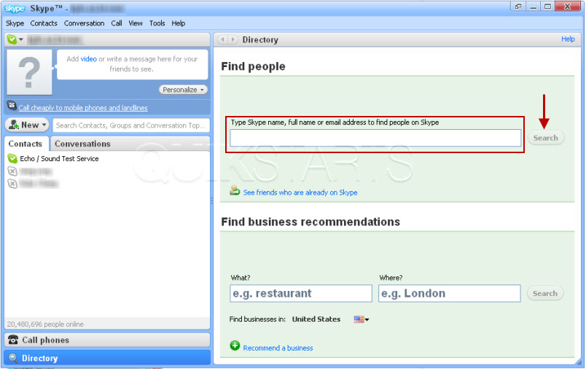Open the Tools menu
This screenshot has width=586, height=369.
157,23
